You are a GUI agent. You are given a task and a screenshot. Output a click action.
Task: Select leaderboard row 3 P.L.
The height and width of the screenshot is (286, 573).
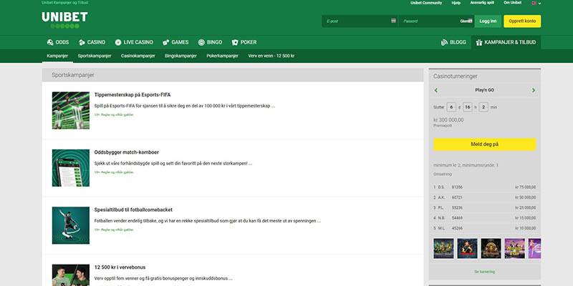point(485,207)
